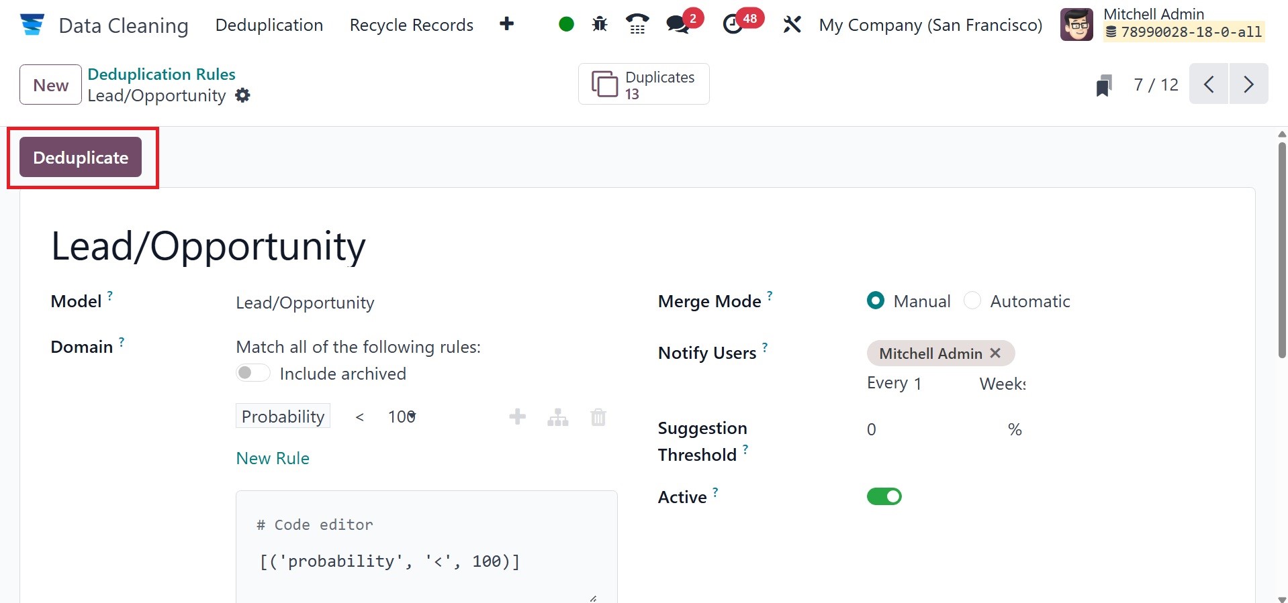Click the Deduplicate button

coord(81,157)
